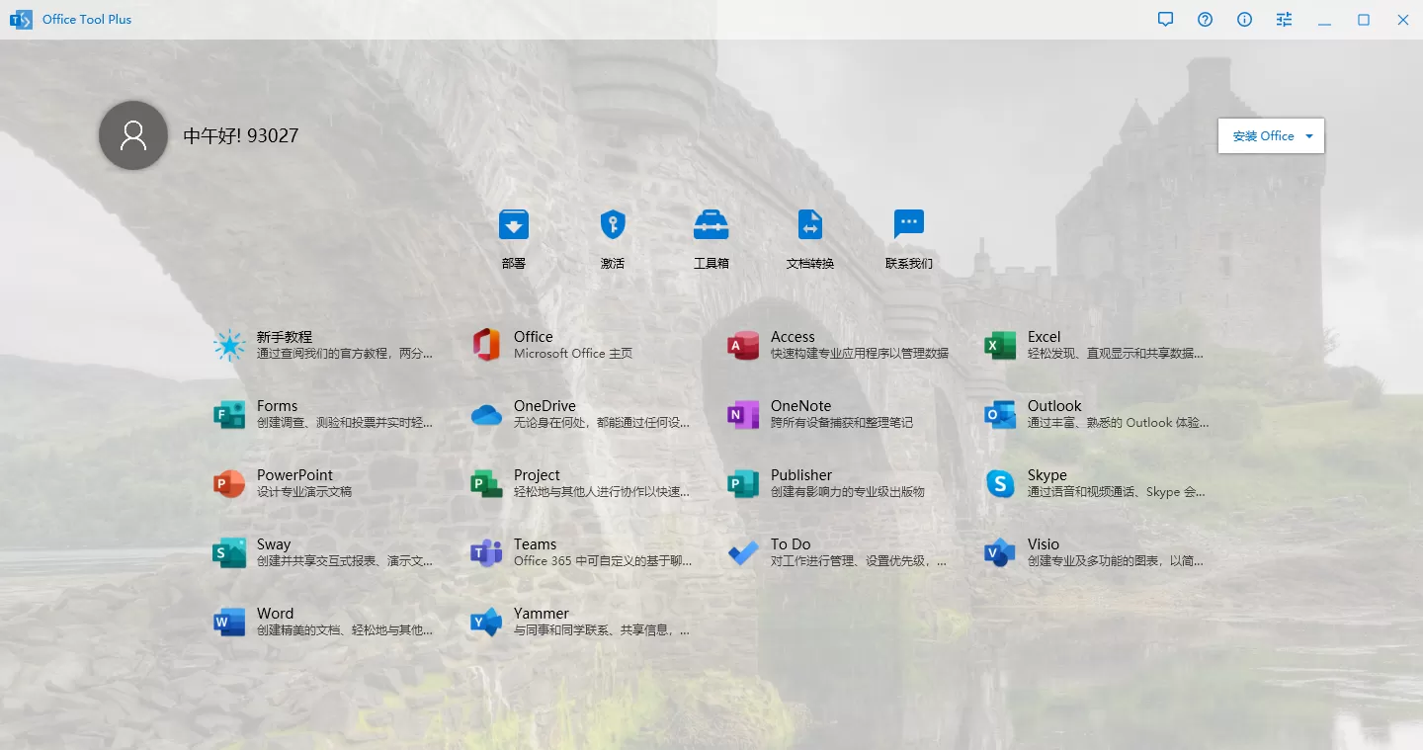This screenshot has width=1423, height=750.
Task: Open the 工具箱 (Toolbox)
Action: (711, 237)
